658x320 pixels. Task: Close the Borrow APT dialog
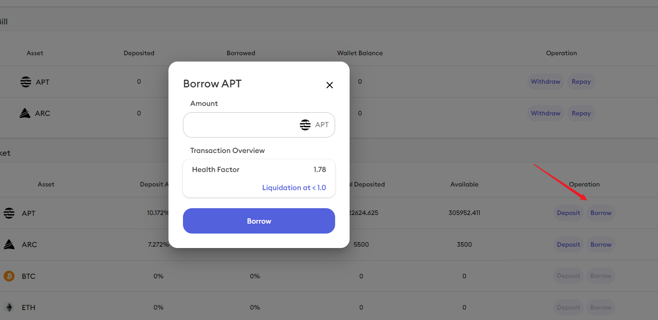click(x=330, y=85)
